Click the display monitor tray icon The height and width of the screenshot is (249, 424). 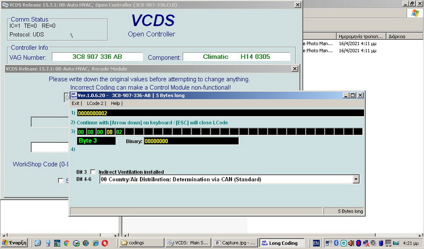(x=388, y=243)
